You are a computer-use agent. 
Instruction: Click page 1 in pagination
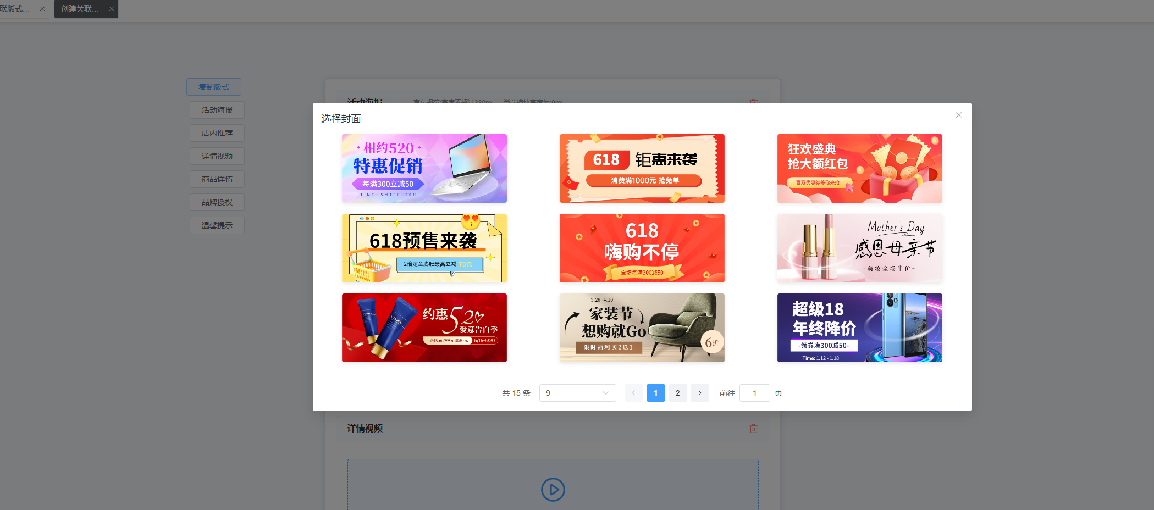pos(655,393)
